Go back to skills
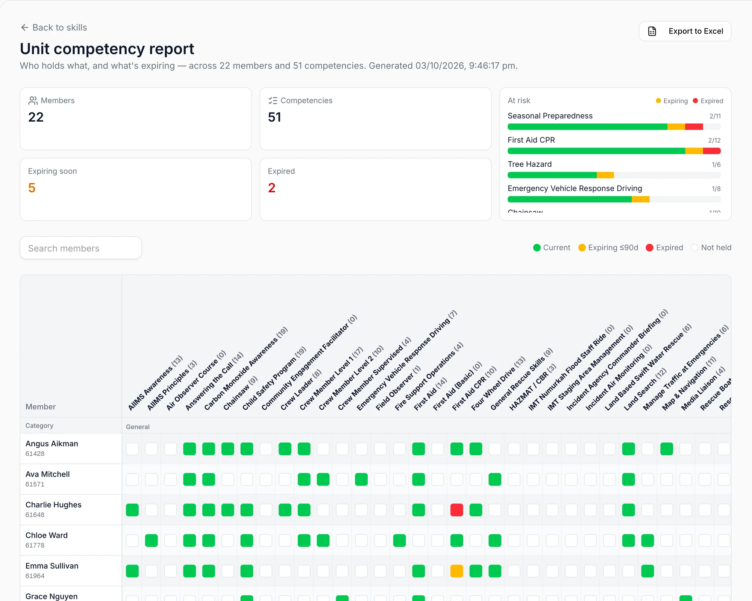Screen dimensions: 752x601 pyautogui.click(x=54, y=27)
